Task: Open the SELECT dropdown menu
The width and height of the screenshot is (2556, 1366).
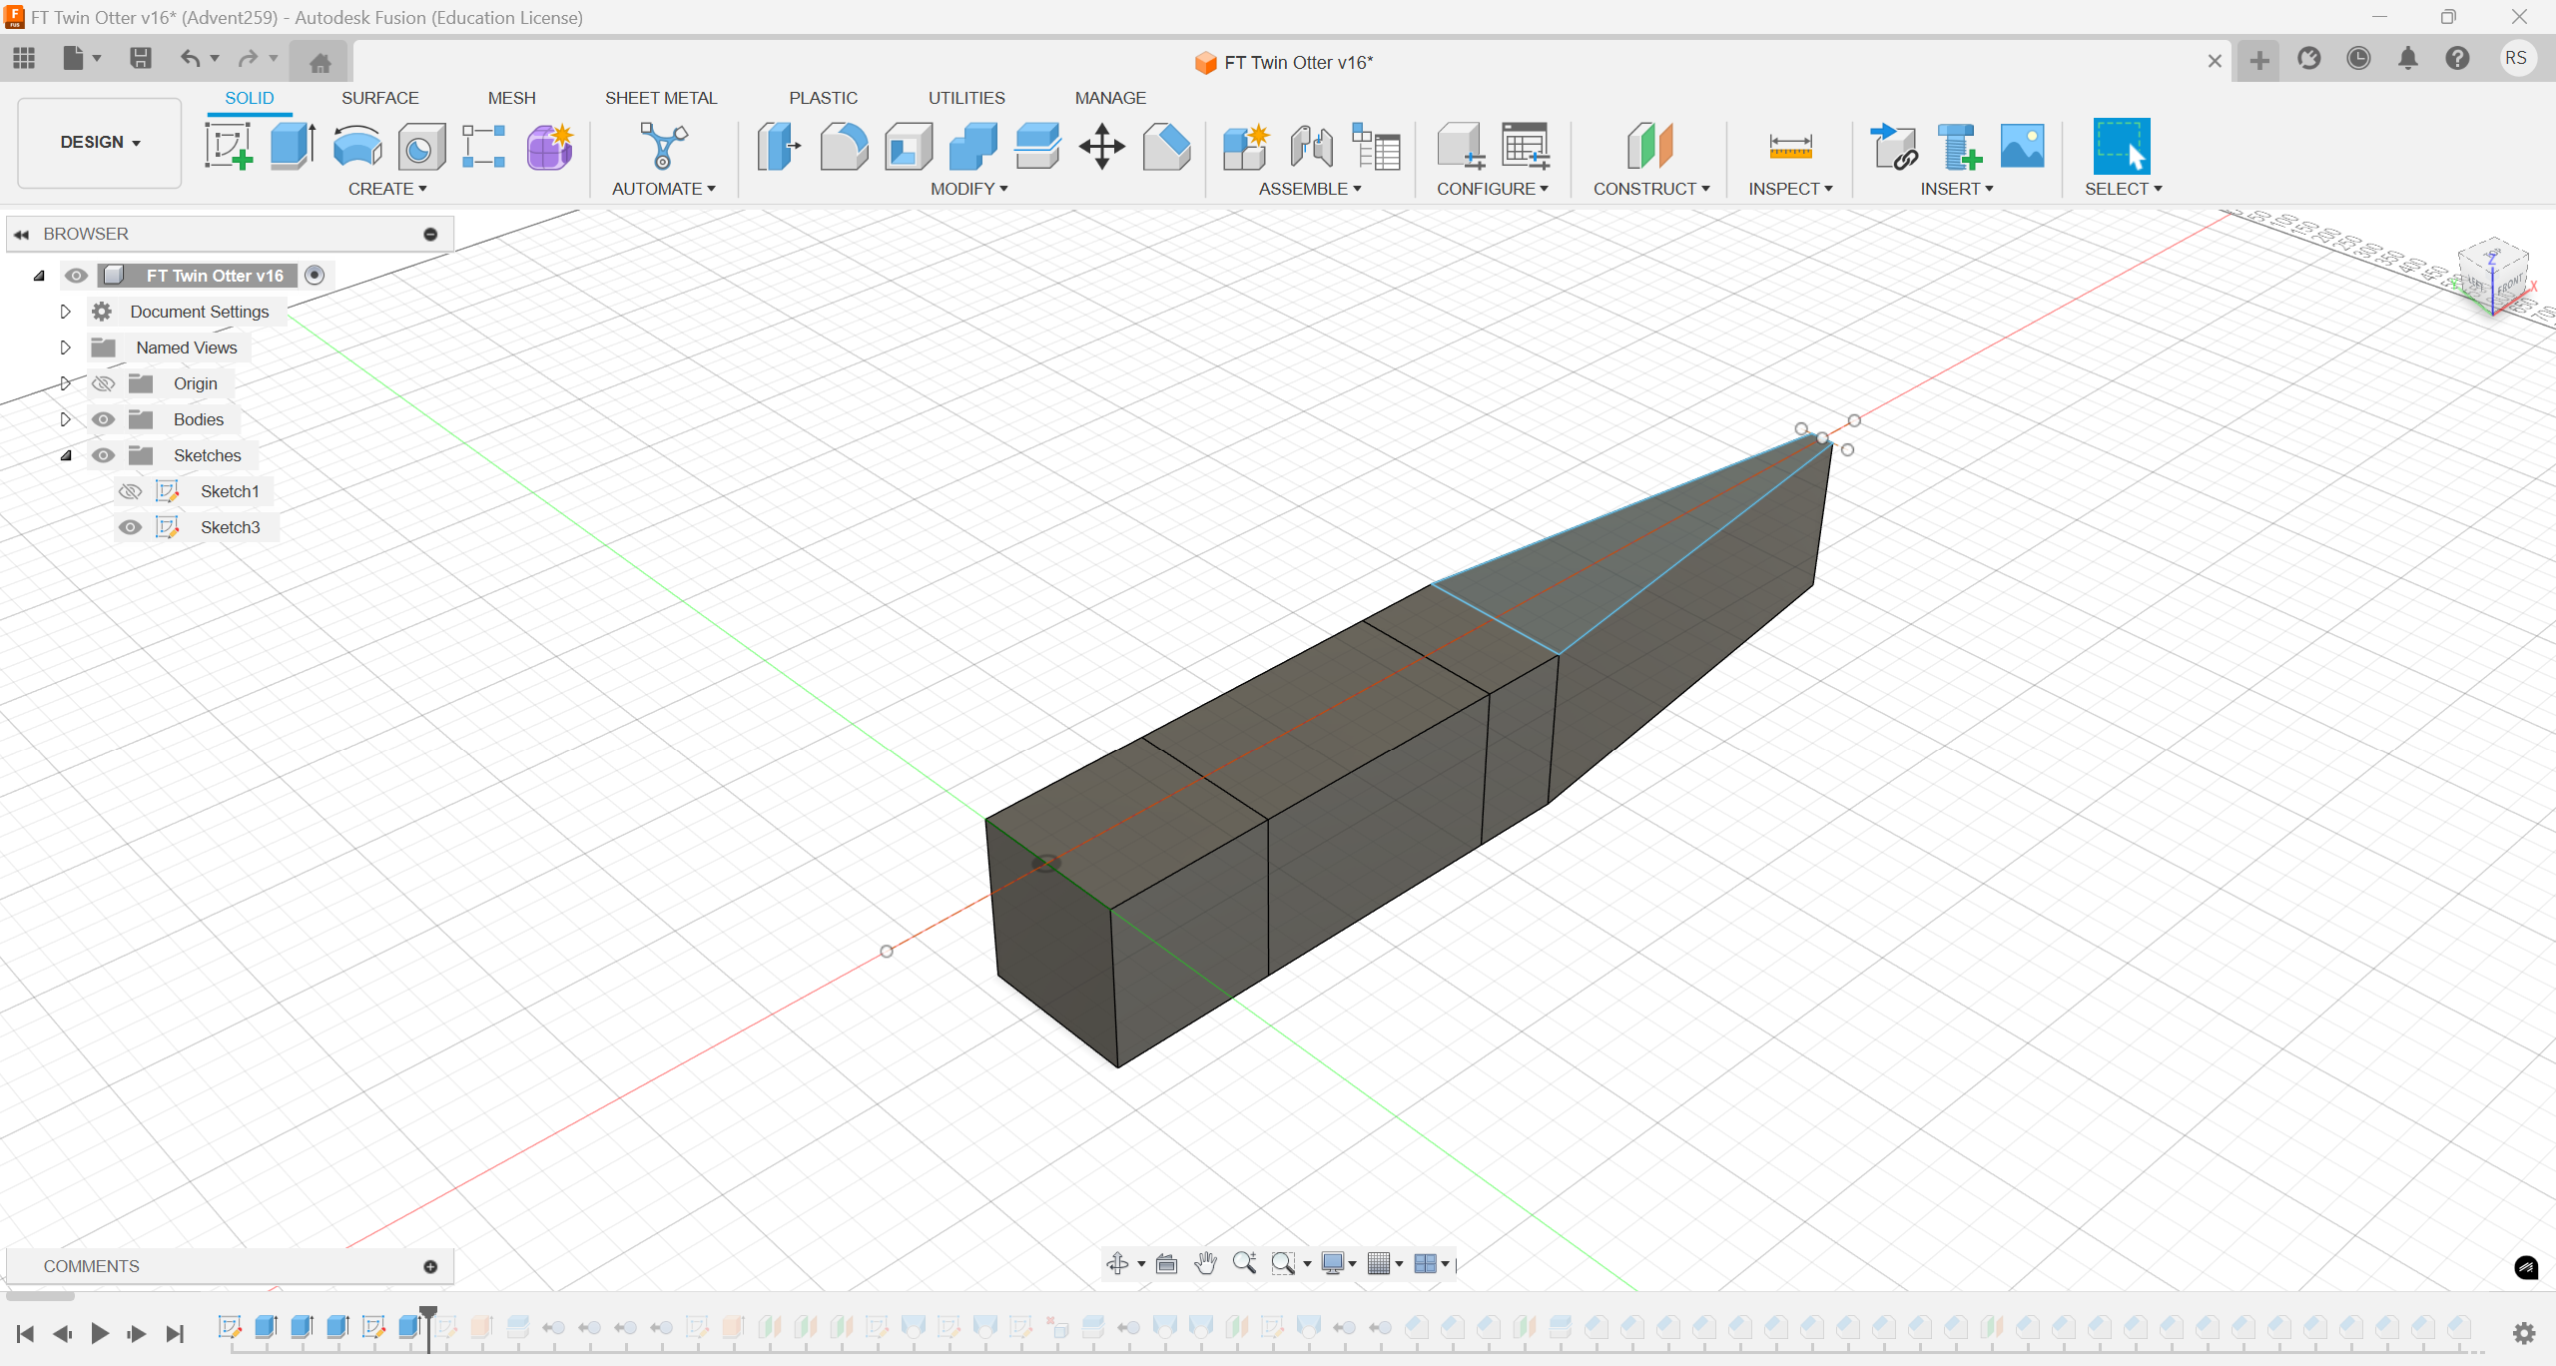Action: tap(2123, 189)
